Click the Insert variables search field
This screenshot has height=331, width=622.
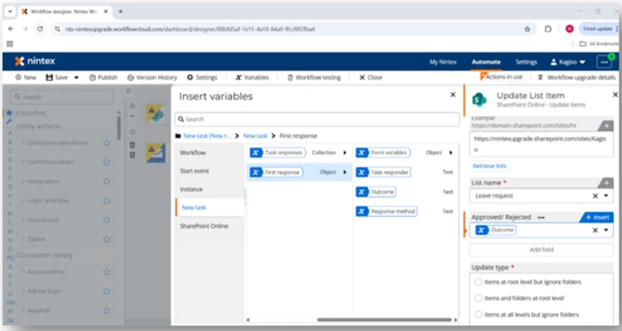pos(317,119)
